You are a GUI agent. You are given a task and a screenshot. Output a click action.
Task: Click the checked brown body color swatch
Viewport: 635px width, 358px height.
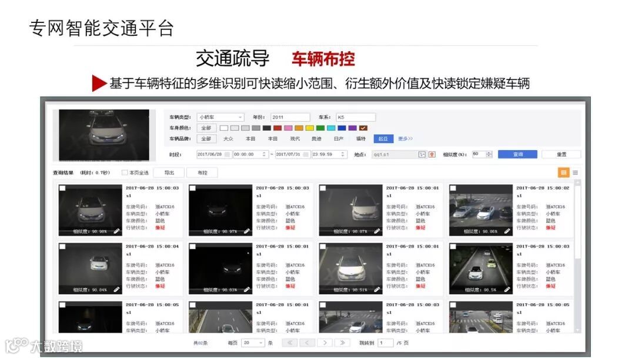(x=363, y=128)
